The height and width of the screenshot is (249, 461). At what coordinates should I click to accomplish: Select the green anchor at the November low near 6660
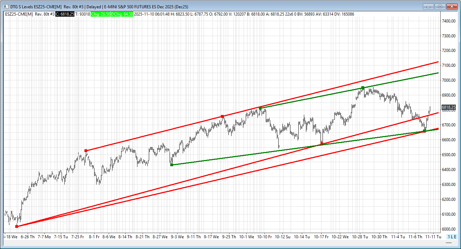425,131
